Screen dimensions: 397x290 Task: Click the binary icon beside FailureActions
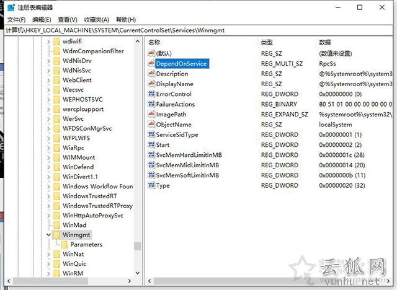[x=151, y=104]
